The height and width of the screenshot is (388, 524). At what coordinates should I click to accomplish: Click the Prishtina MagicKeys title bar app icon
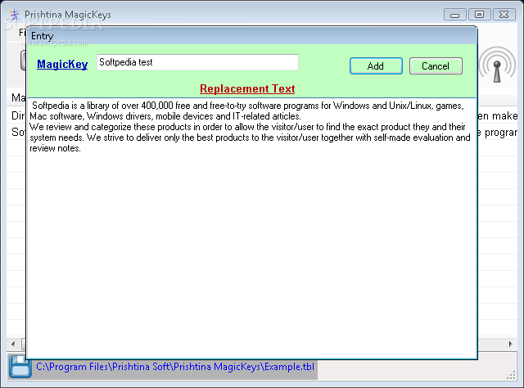(x=15, y=15)
